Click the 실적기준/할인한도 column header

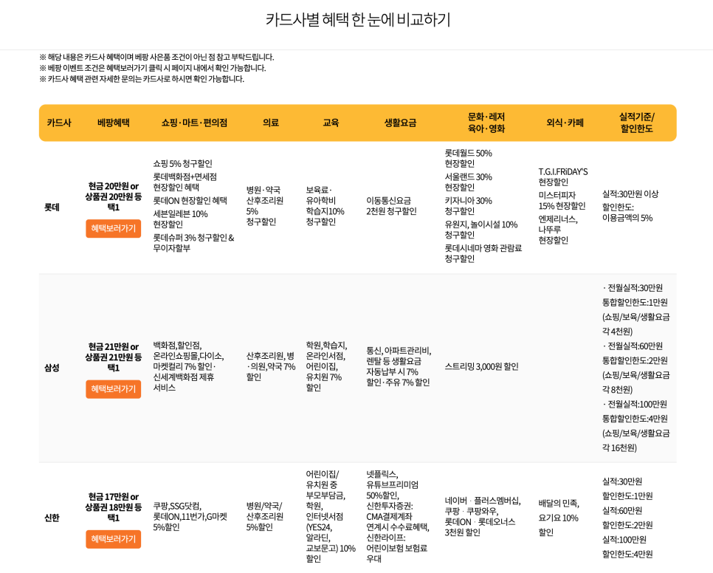pyautogui.click(x=636, y=123)
